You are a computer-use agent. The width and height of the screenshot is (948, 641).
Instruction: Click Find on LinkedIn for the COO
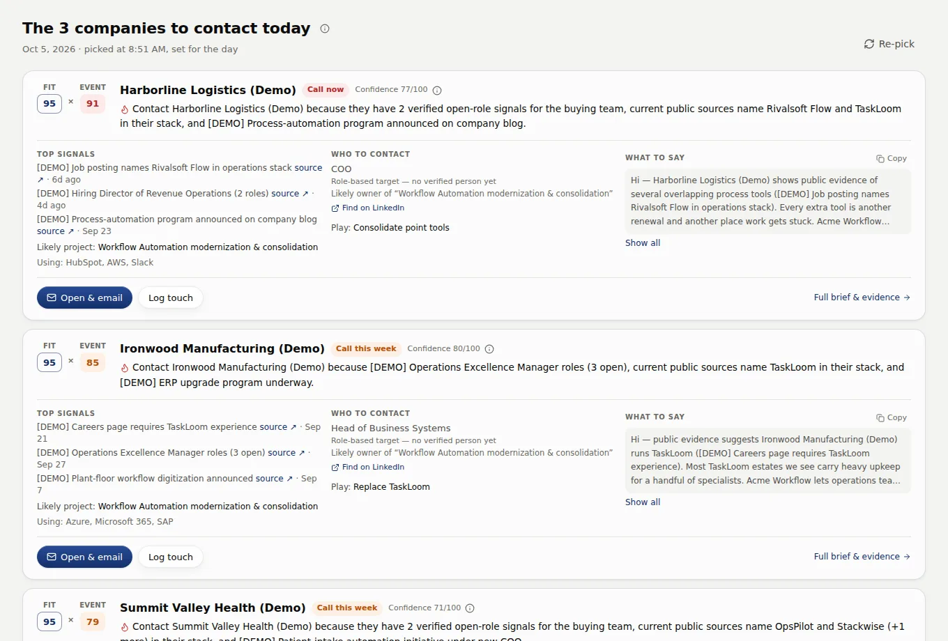[x=368, y=208]
